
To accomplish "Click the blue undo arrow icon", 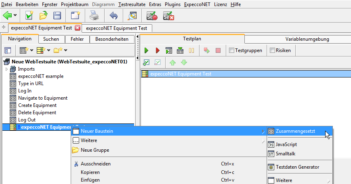I will [x=113, y=16].
